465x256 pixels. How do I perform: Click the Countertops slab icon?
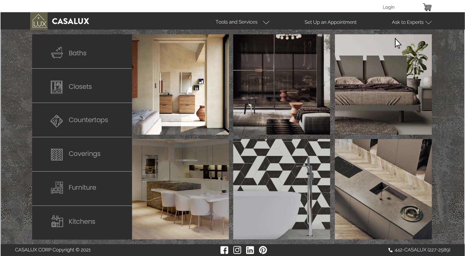(57, 121)
